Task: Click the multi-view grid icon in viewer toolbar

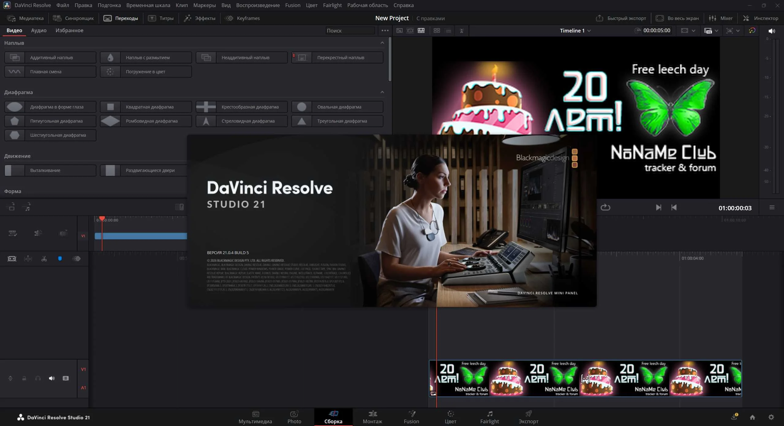Action: (x=437, y=31)
